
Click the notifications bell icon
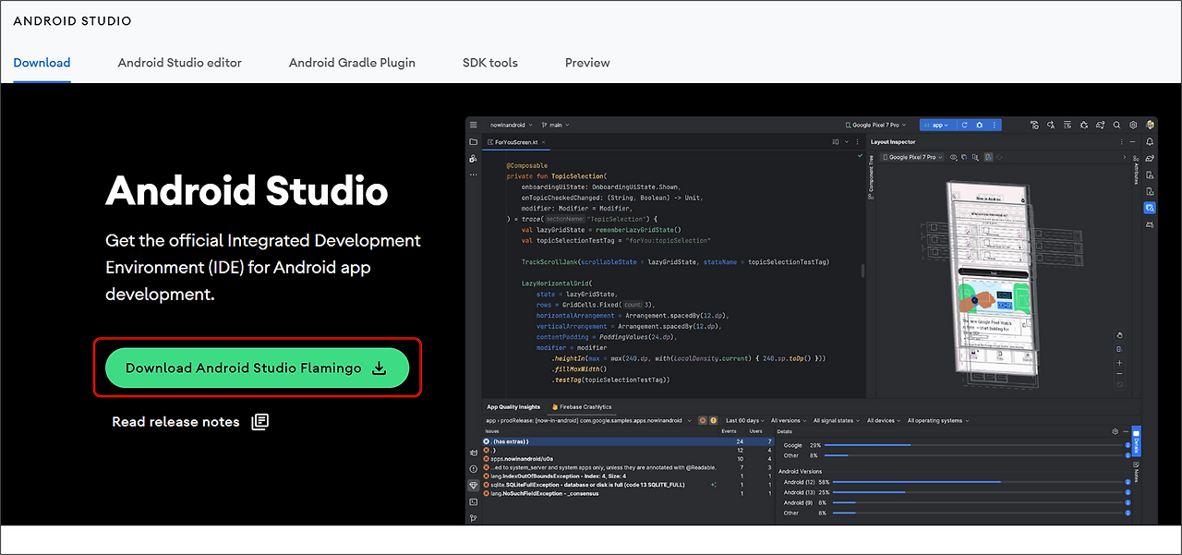point(1150,141)
